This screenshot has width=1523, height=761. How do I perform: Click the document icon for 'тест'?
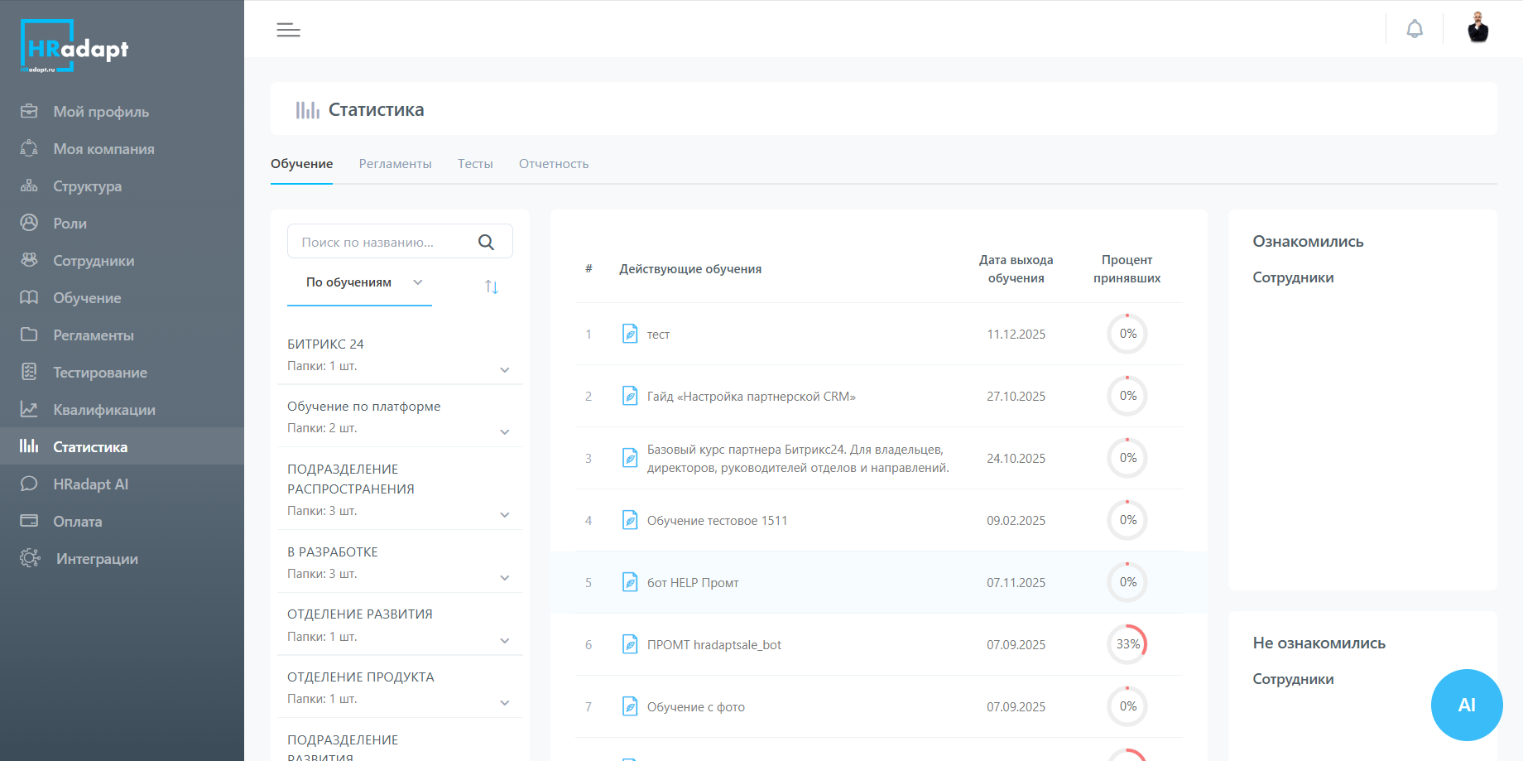tap(630, 334)
